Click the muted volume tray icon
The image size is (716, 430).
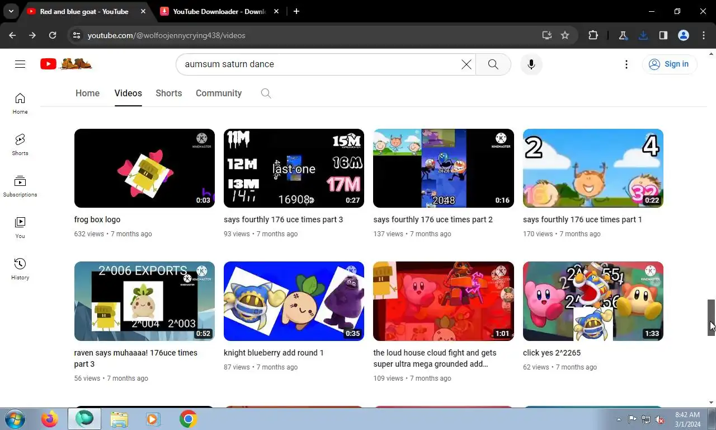[x=660, y=419]
